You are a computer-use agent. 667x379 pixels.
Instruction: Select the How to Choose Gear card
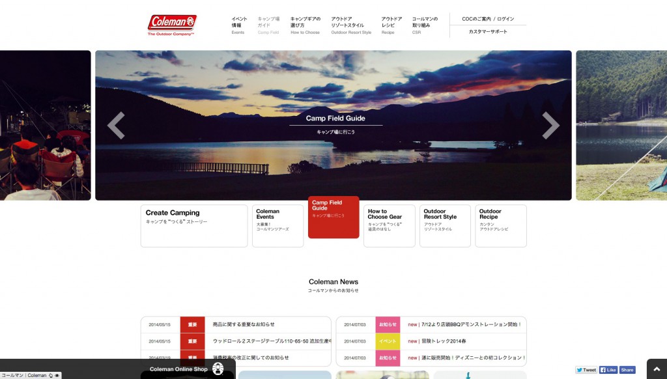[x=390, y=226]
